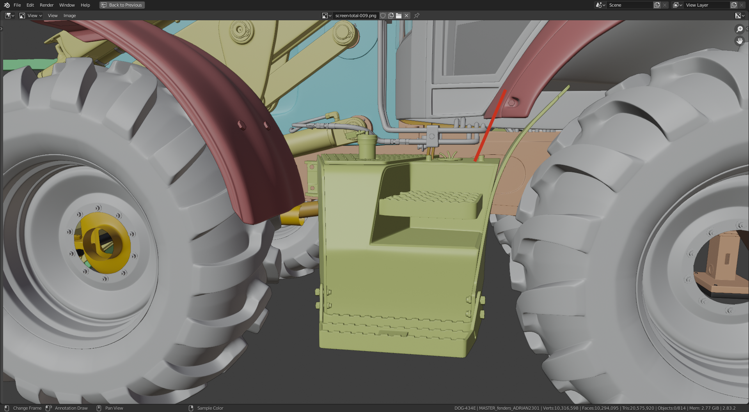The image size is (749, 412).
Task: Open the image editor View menu
Action: [x=53, y=16]
